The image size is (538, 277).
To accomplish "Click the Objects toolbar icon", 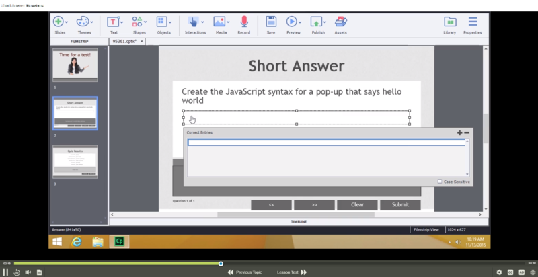I will (x=161, y=22).
